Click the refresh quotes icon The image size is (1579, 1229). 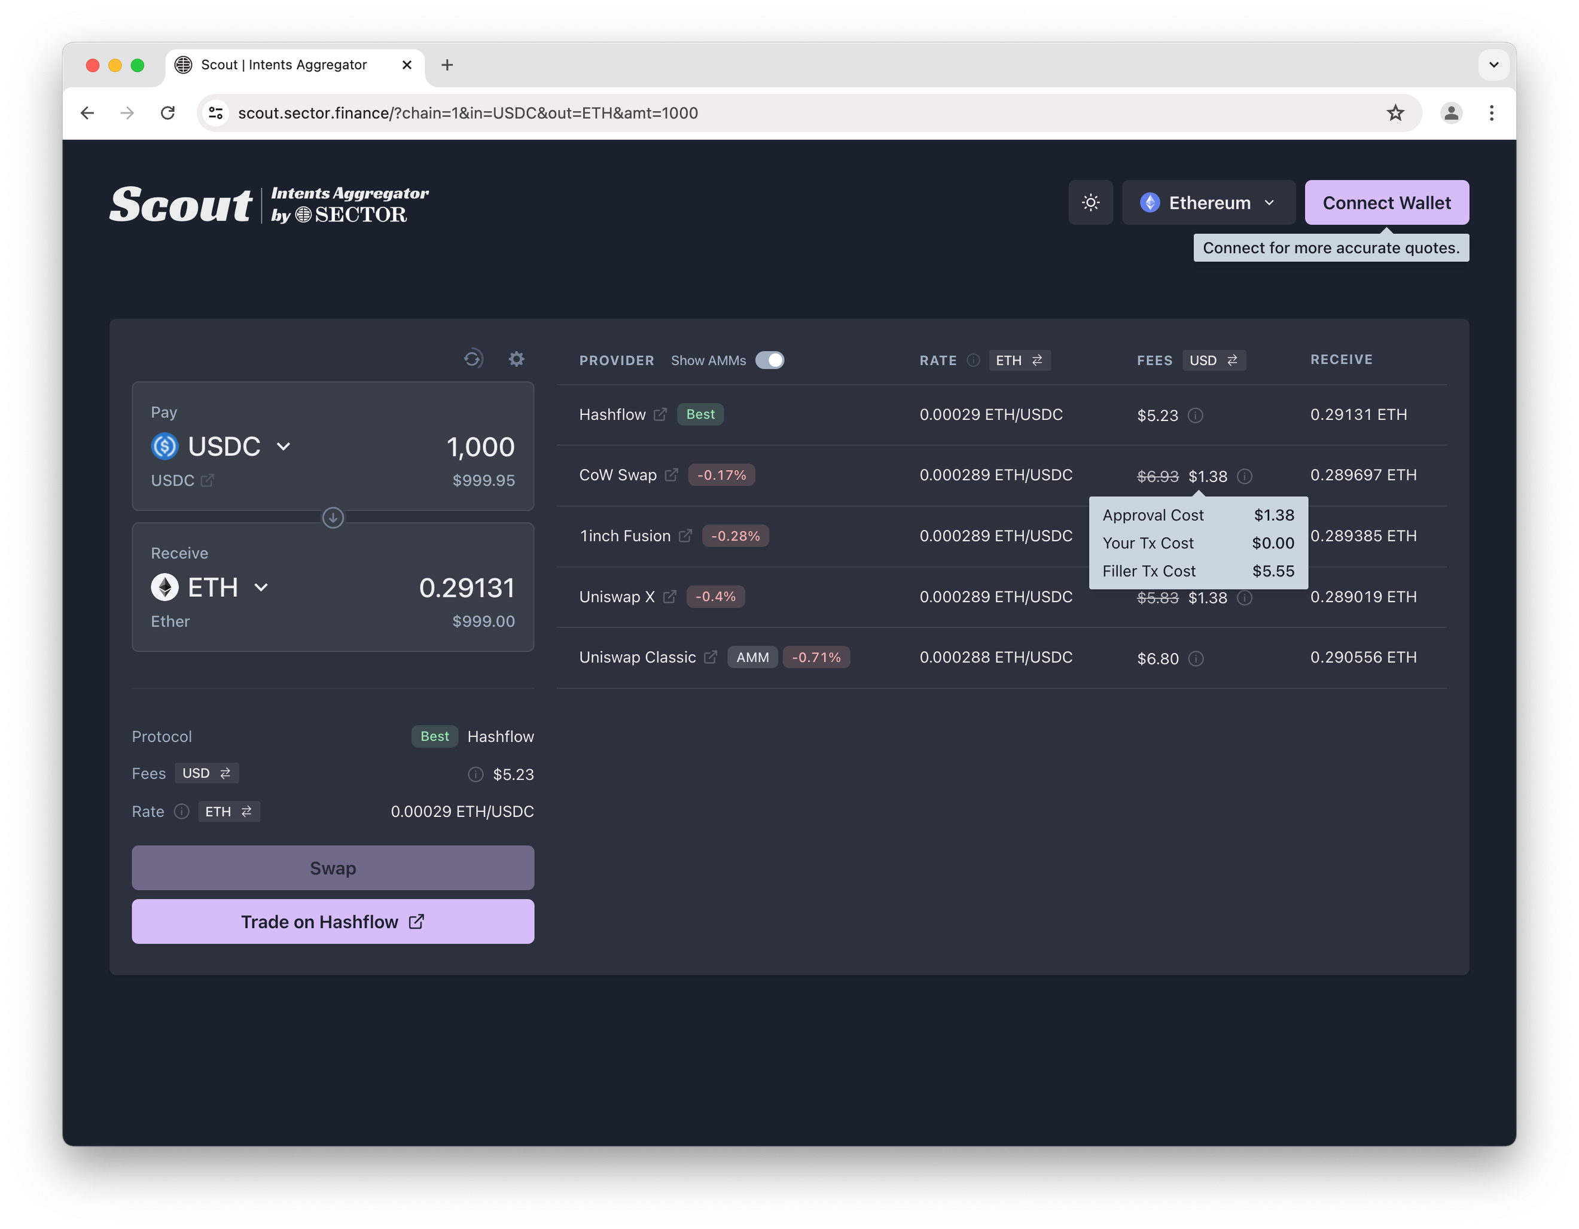(473, 359)
